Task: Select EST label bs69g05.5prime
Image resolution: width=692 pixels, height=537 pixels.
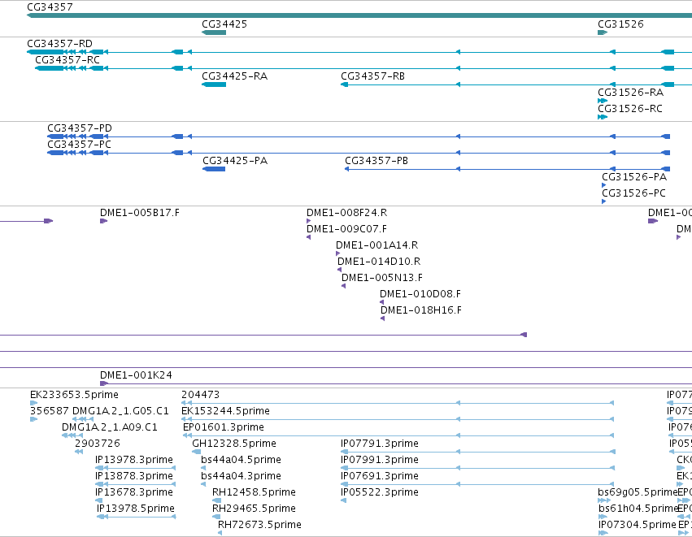Action: click(638, 493)
